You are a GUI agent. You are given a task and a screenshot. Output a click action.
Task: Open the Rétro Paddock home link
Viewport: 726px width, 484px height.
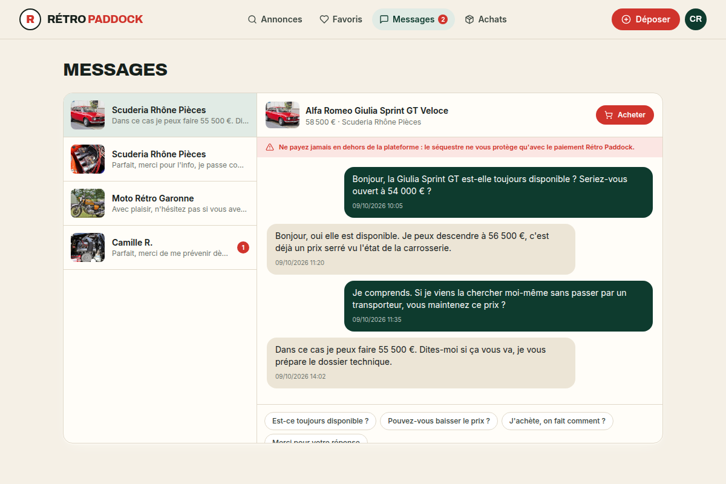point(81,19)
